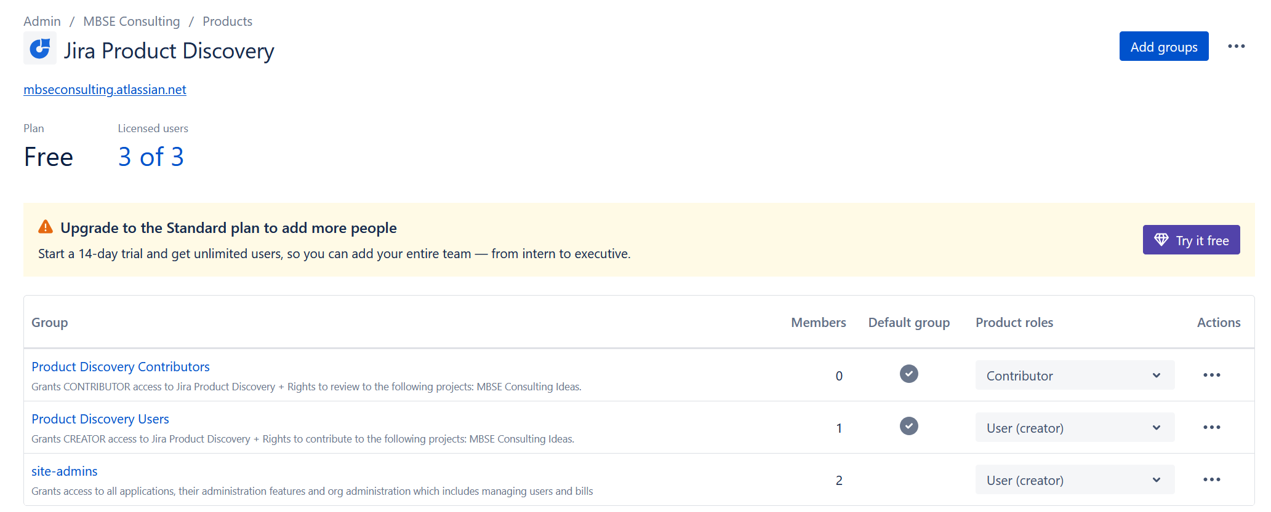Open actions menu for site-admins group
Viewport: 1271px width, 512px height.
tap(1211, 479)
